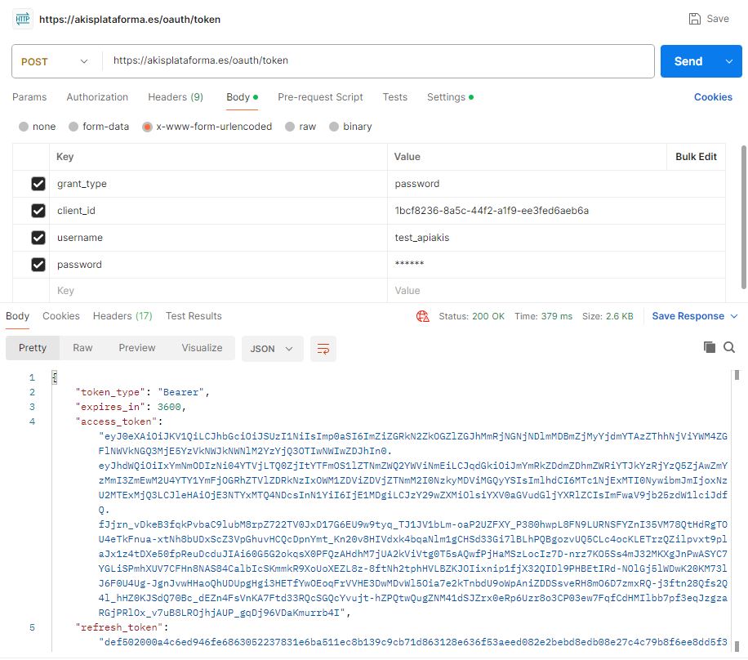Open the Cookies manager
This screenshot has height=660, width=748.
tap(712, 96)
